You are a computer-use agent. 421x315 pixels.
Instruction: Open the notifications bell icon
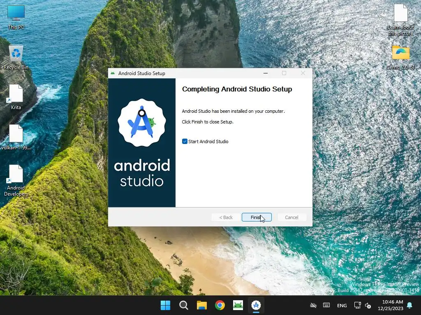pyautogui.click(x=410, y=305)
